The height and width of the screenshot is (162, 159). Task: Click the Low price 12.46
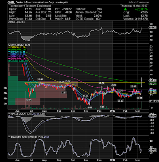point(29,16)
